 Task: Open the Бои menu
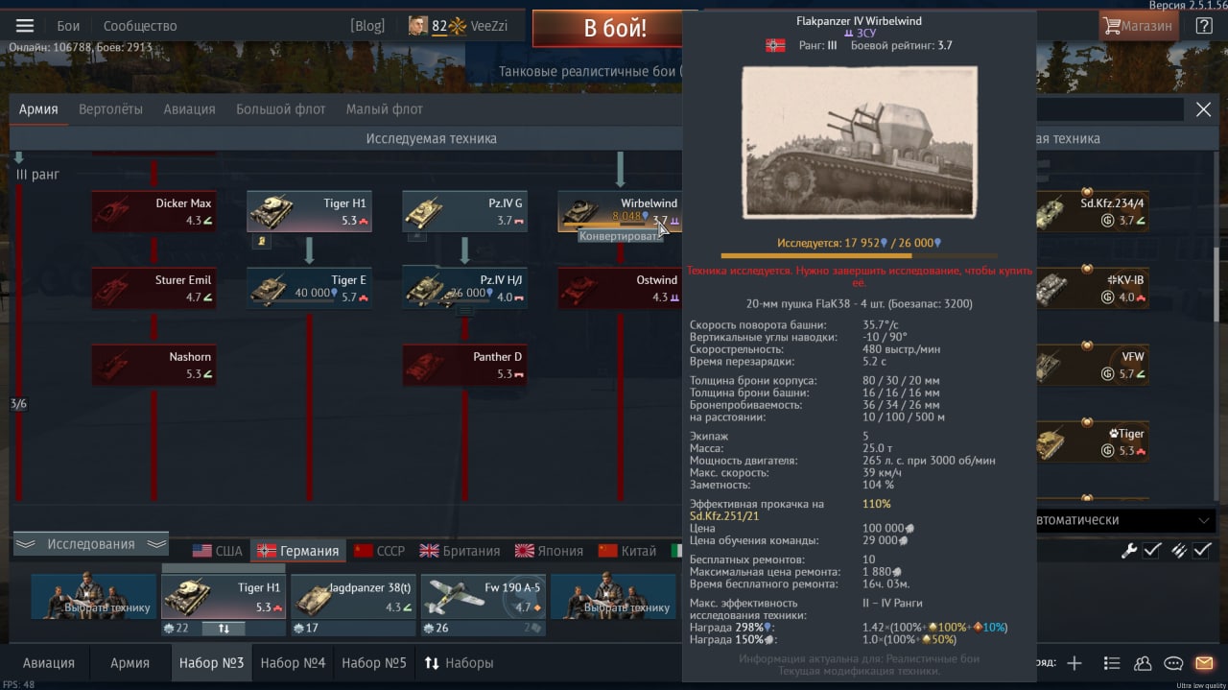point(68,26)
